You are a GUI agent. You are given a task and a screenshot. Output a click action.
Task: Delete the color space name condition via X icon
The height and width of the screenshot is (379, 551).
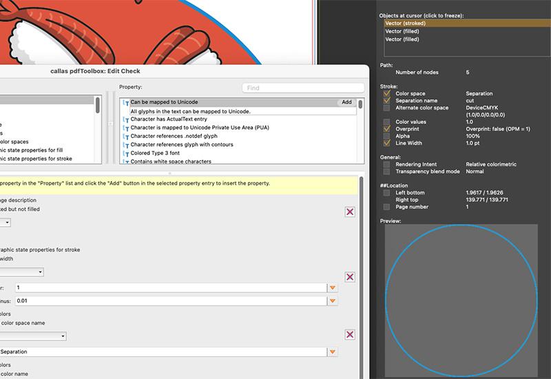[350, 335]
